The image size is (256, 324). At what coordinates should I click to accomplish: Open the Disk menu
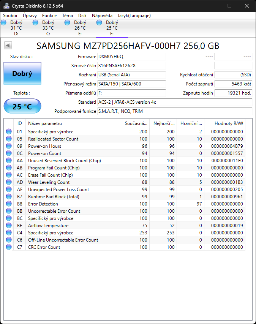pos(82,16)
